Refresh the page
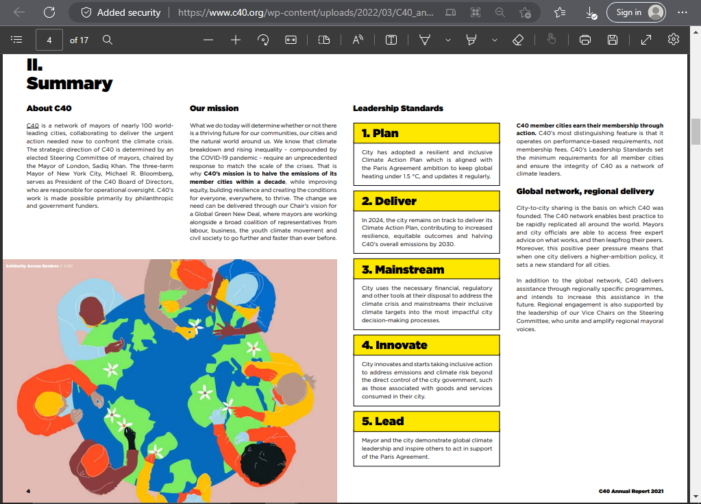The image size is (701, 504). (x=49, y=12)
